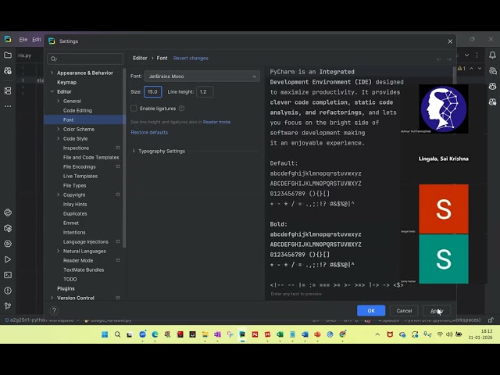Open the kebab menu in editor toolbar
The width and height of the screenshot is (500, 375).
click(477, 55)
